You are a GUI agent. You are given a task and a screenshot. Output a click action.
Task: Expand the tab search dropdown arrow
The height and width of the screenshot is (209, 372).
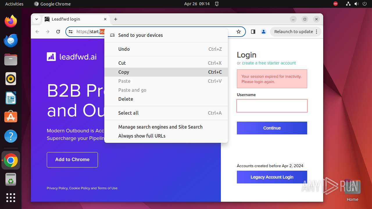coord(37,19)
